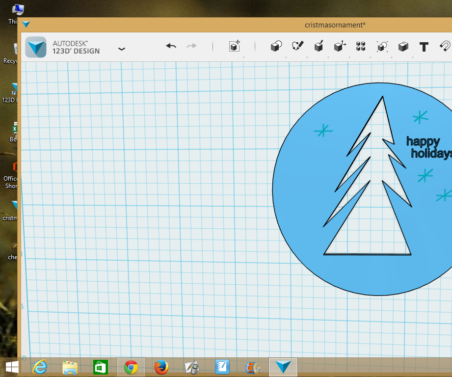
Task: Open the Windows Start button
Action: click(x=12, y=367)
